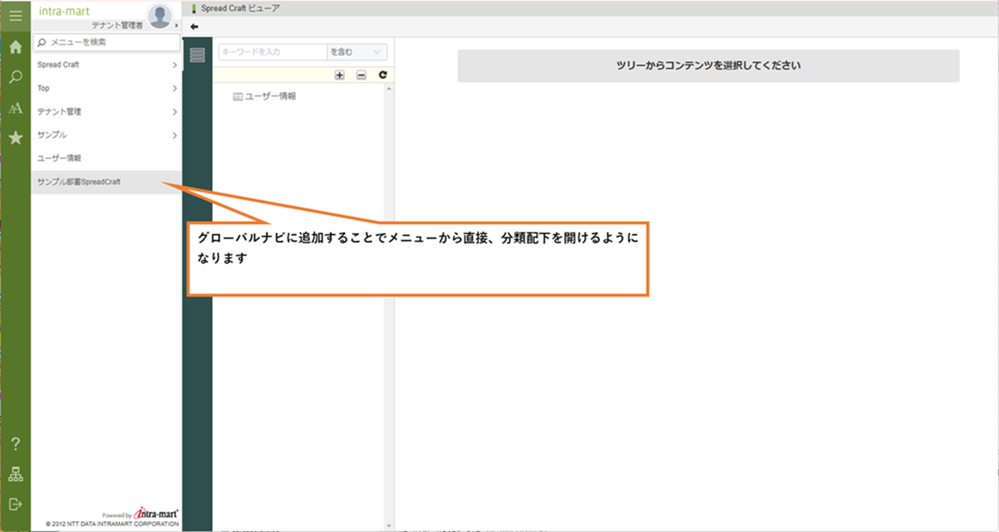
Task: Expand the Spread Craft menu item
Action: 107,65
